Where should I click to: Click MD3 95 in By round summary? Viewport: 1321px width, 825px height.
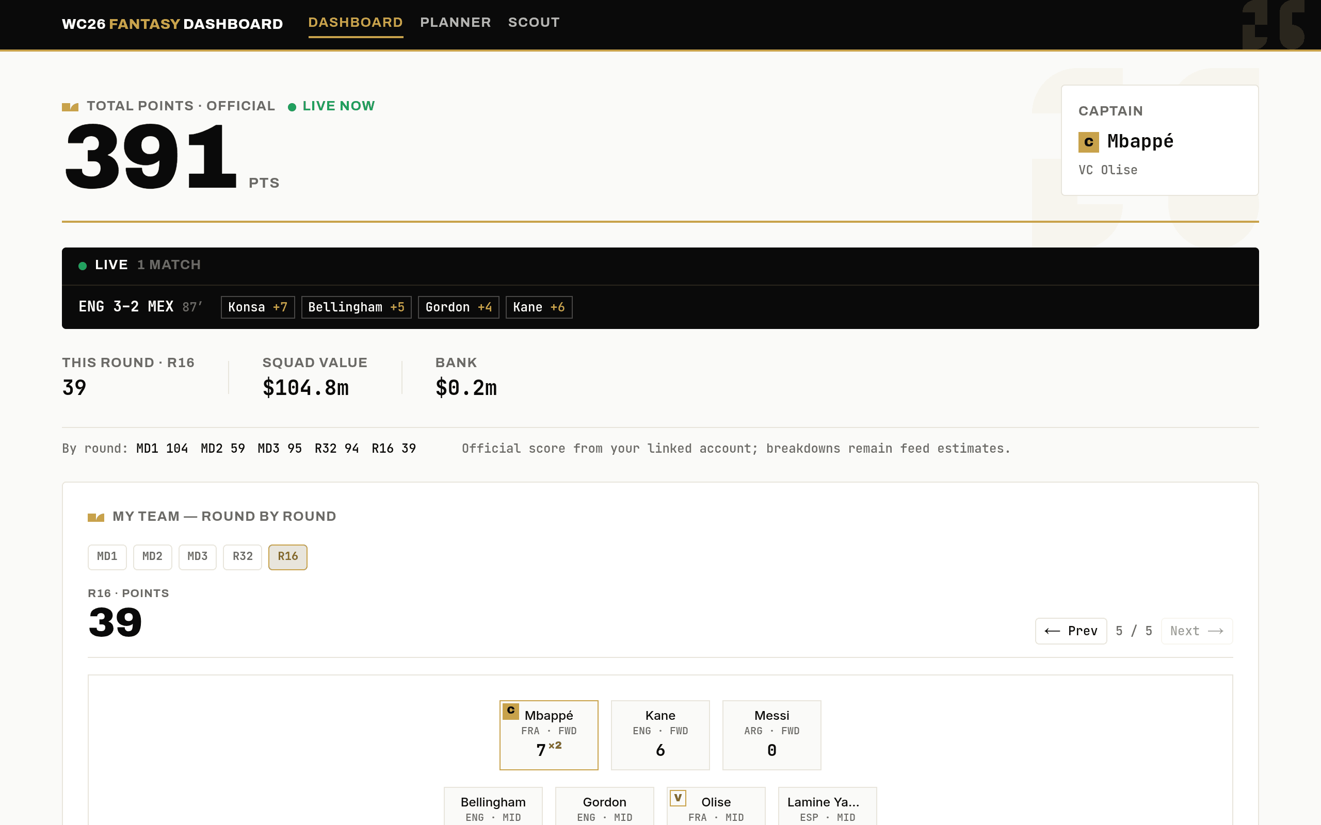280,449
